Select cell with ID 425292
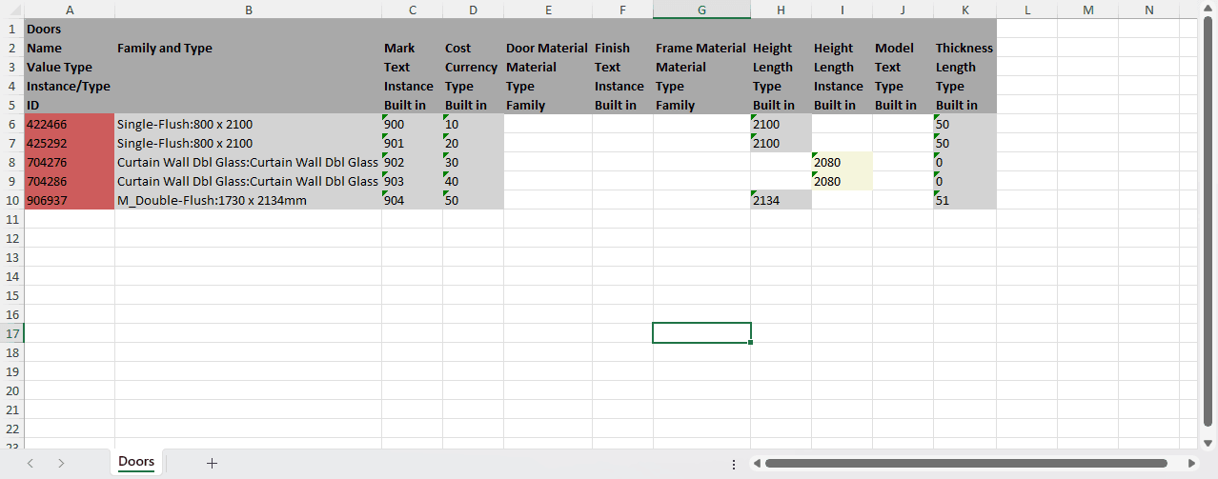1218x479 pixels. [x=70, y=143]
